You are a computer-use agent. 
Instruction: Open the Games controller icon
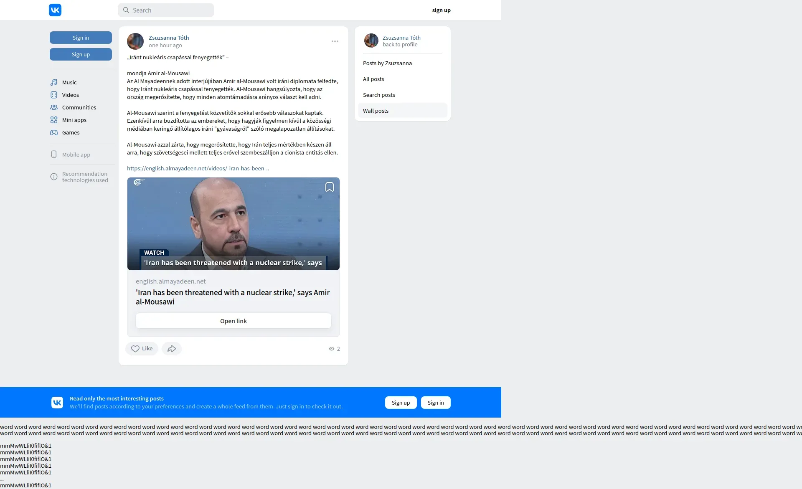[x=54, y=132]
